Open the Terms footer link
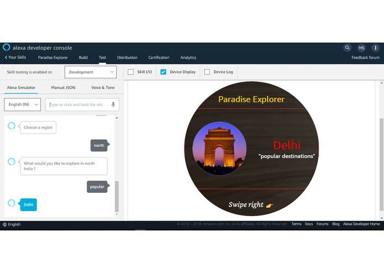Screen dimensions: 384x273 296,224
